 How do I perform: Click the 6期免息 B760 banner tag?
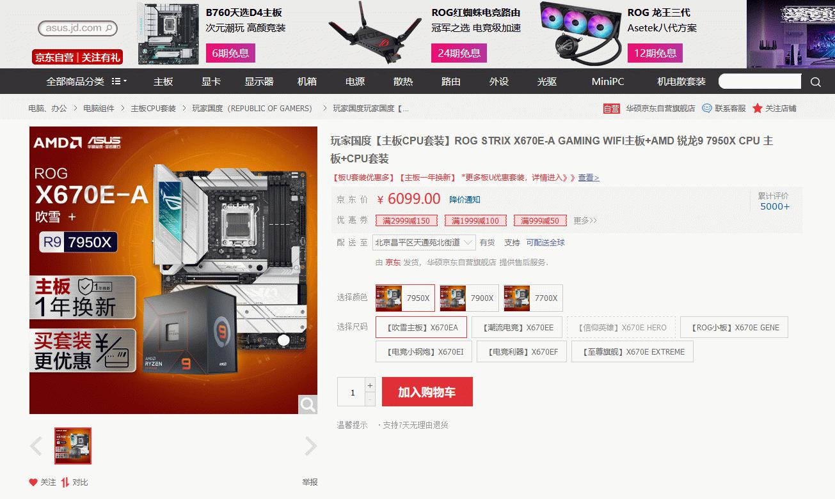coord(230,53)
